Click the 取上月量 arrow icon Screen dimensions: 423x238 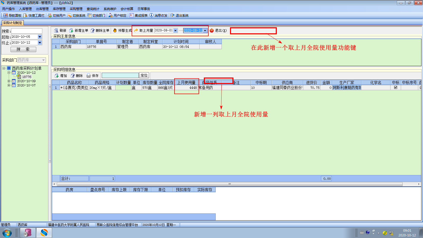[136, 30]
